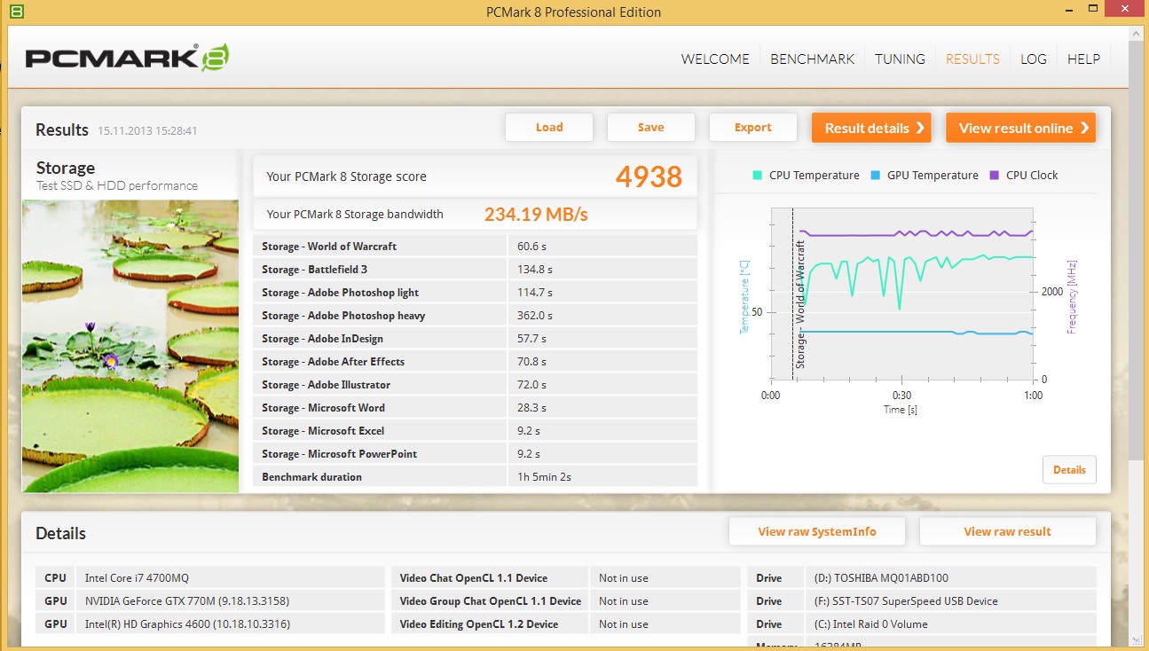
Task: Click the Intel Raid 0 Volume entry
Action: [x=870, y=624]
